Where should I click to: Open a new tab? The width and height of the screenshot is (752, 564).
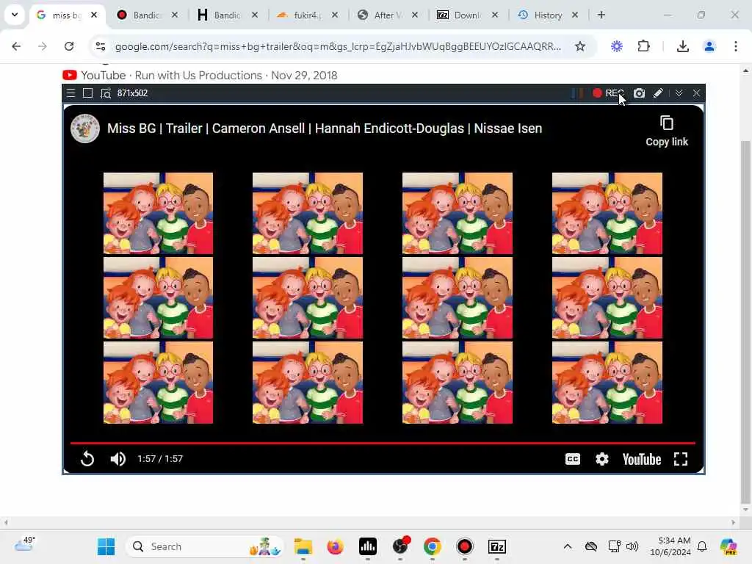(x=601, y=15)
